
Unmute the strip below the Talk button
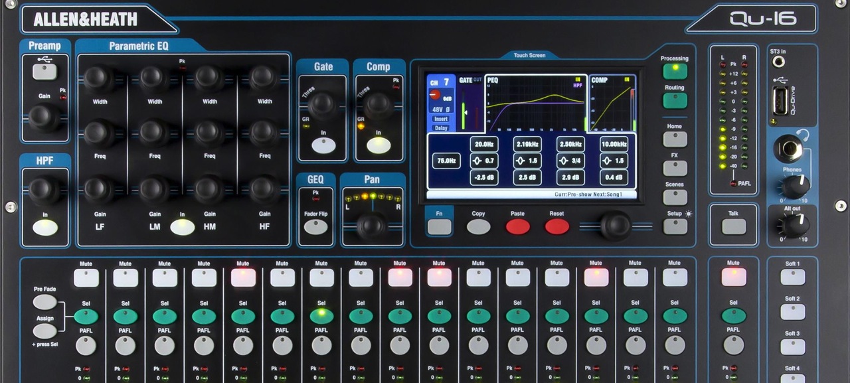click(733, 277)
